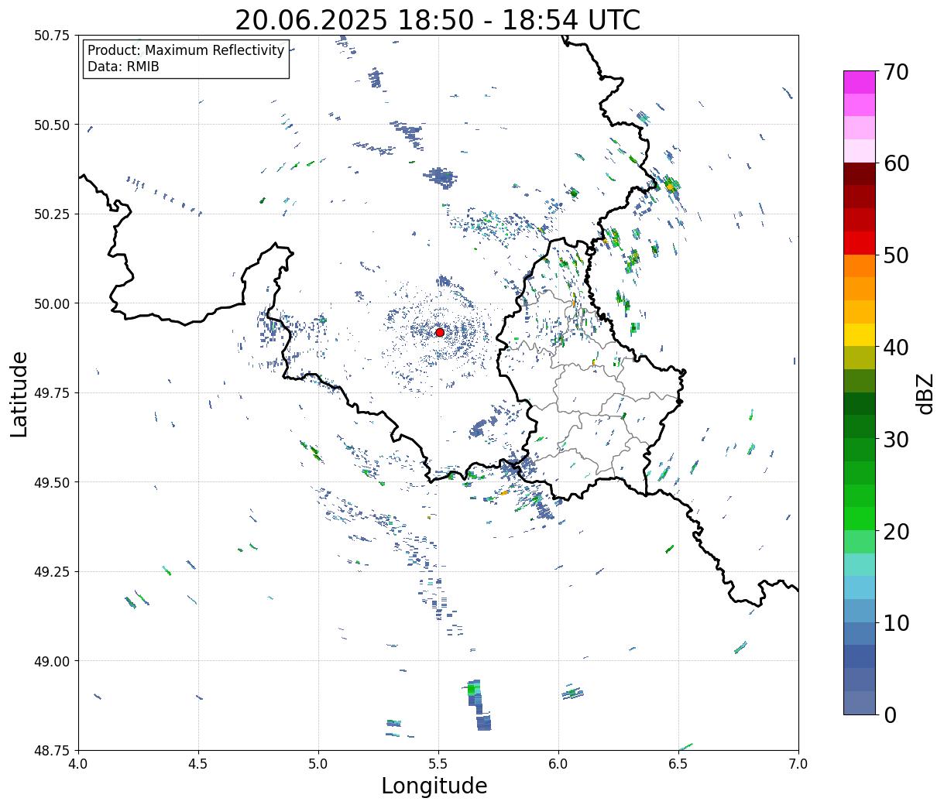Click the 'Latitude' axis label
Screen dimensions: 944x805
coord(19,393)
